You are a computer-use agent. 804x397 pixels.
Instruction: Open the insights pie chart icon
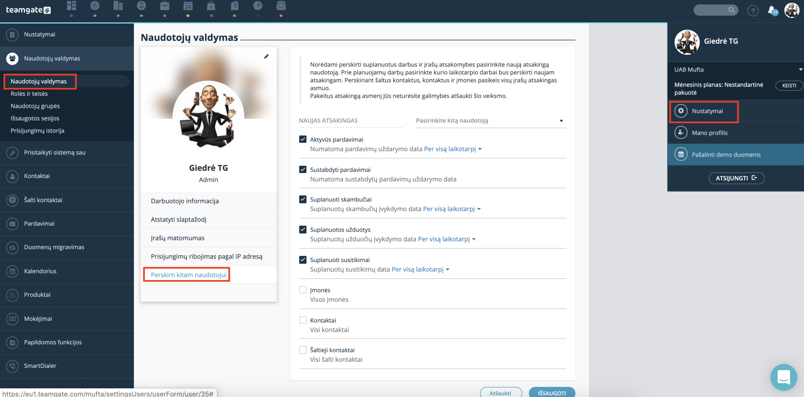click(x=258, y=6)
